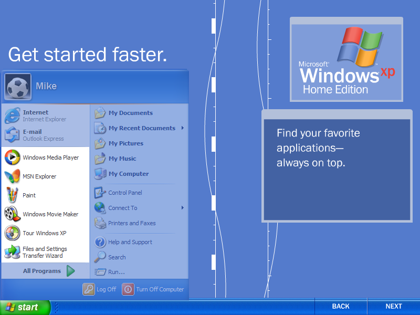Click the Tour Windows XP label
Image resolution: width=420 pixels, height=315 pixels.
pyautogui.click(x=44, y=233)
